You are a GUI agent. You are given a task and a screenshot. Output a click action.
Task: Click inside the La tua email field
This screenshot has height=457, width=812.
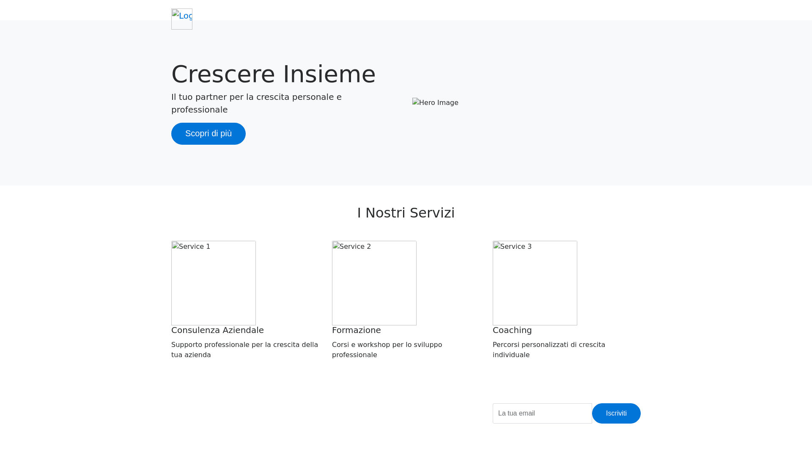(542, 413)
